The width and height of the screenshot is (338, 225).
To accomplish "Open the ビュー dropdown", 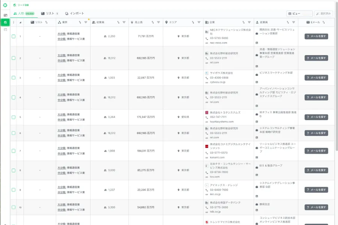I will click(299, 13).
